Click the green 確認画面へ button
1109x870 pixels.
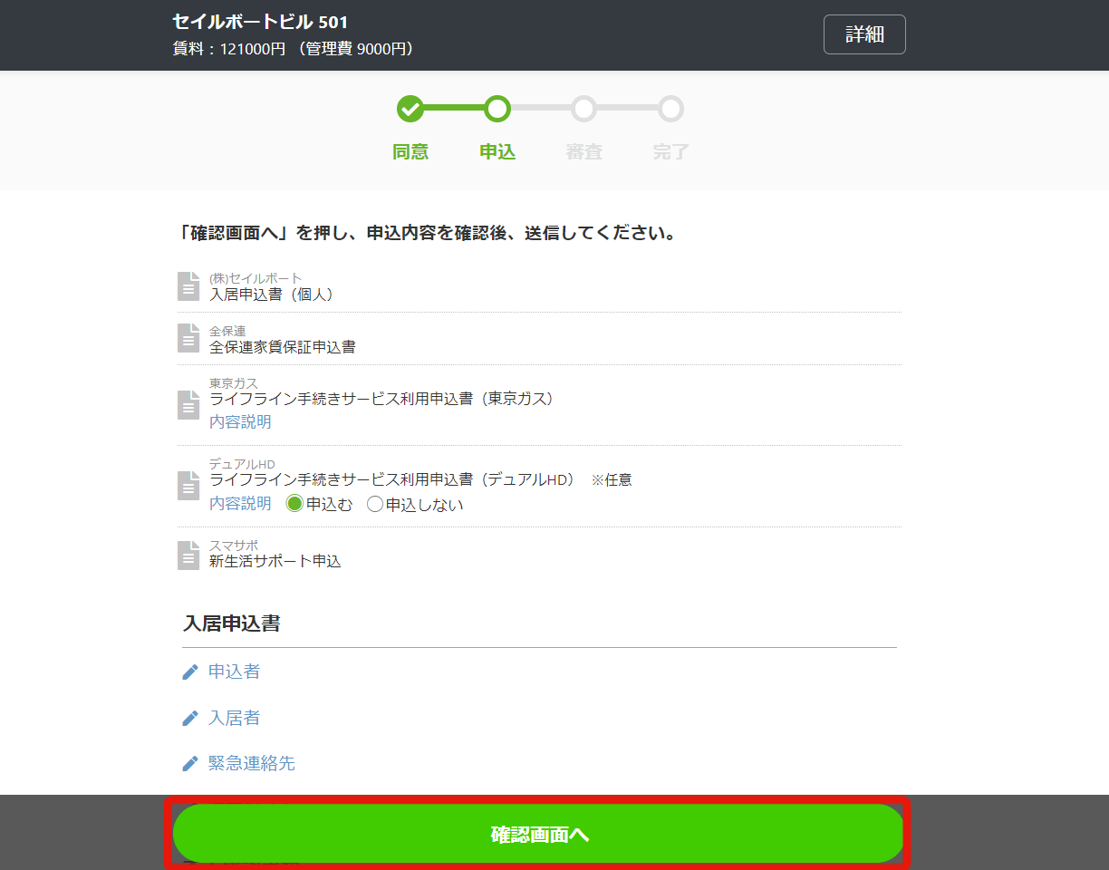(x=539, y=834)
